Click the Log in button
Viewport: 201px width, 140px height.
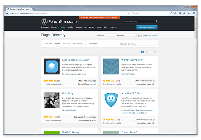[140, 35]
